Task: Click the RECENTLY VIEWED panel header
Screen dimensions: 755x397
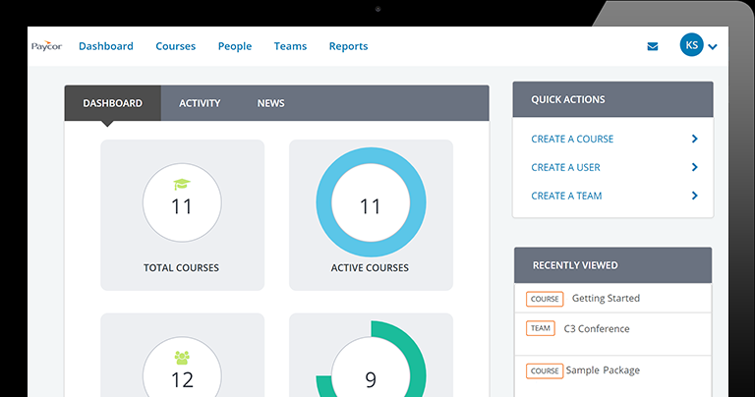Action: [x=613, y=265]
